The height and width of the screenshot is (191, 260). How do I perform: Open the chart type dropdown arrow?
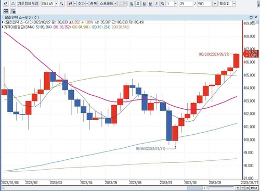pyautogui.click(x=75, y=4)
